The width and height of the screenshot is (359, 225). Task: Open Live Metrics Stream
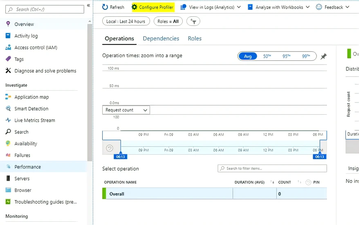point(34,120)
